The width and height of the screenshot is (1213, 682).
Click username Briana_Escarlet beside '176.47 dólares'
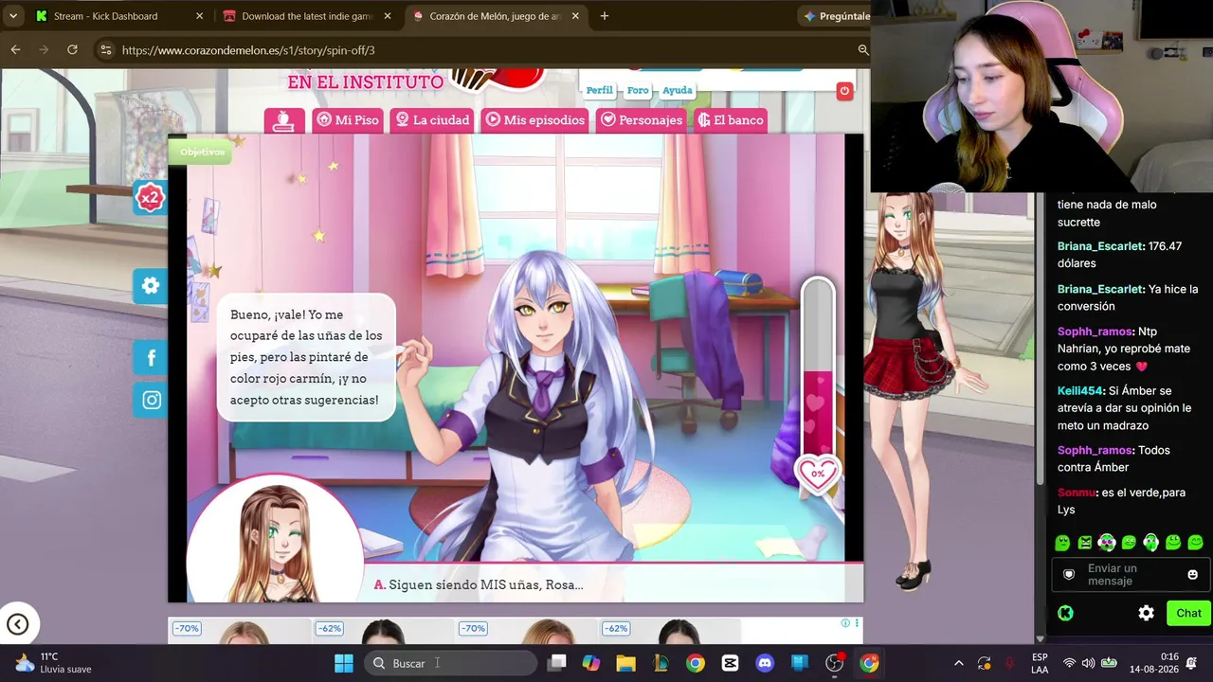click(1100, 246)
